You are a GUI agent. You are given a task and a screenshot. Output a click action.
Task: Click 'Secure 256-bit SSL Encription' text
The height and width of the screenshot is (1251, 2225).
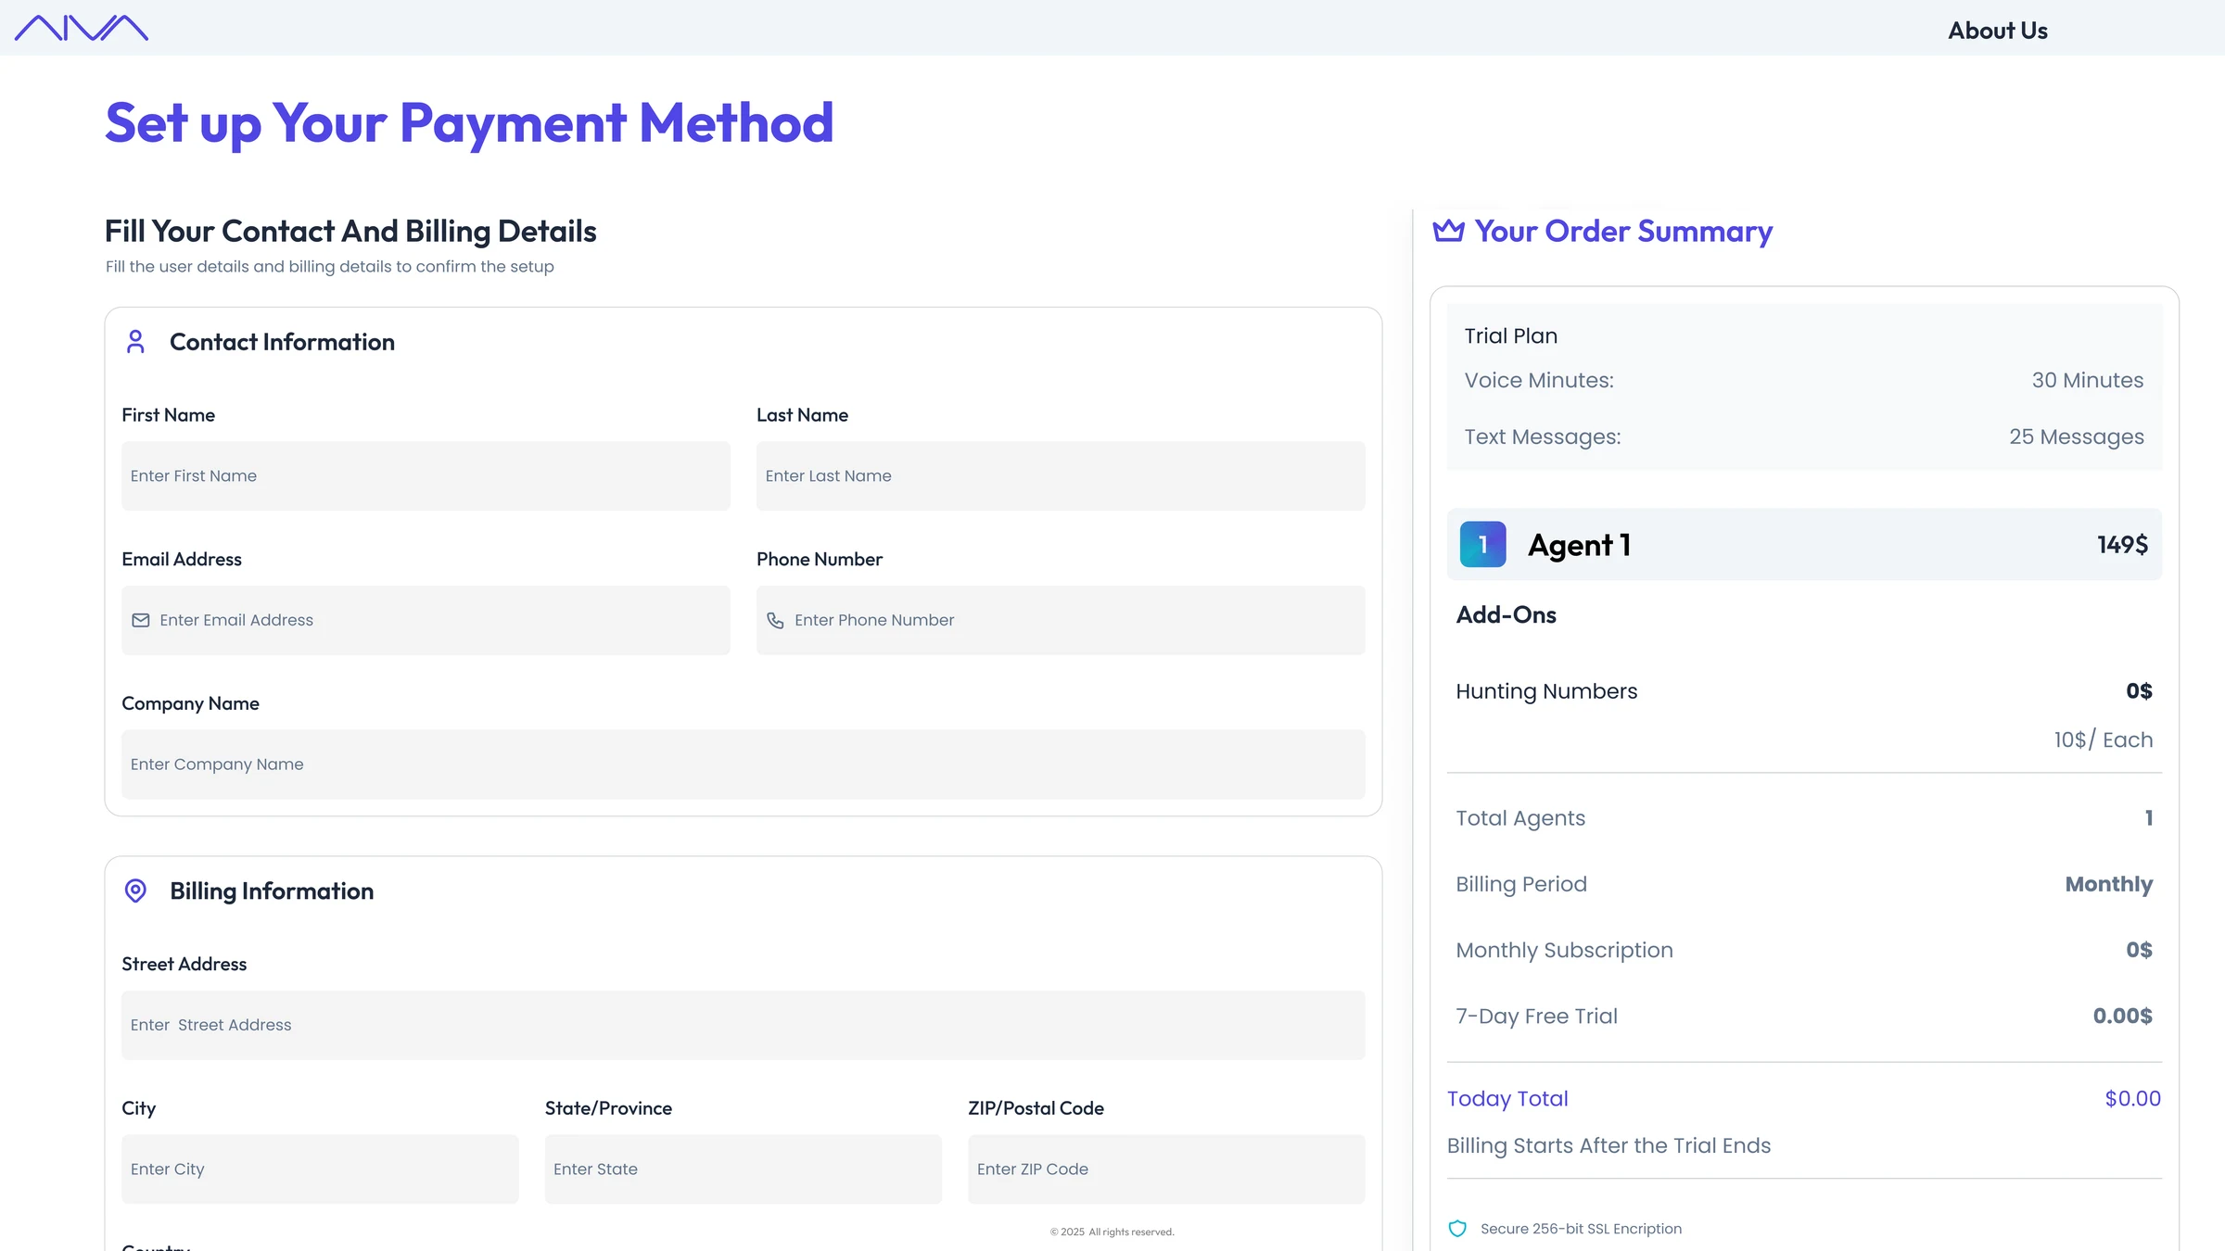pyautogui.click(x=1581, y=1229)
